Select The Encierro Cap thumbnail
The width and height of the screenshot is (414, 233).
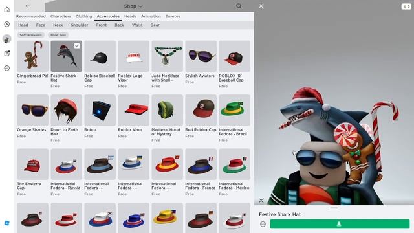tap(33, 164)
